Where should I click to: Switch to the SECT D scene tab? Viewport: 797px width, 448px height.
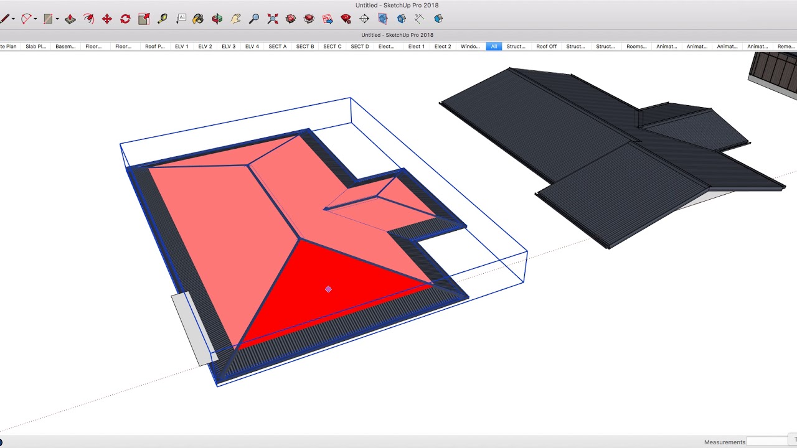coord(360,46)
